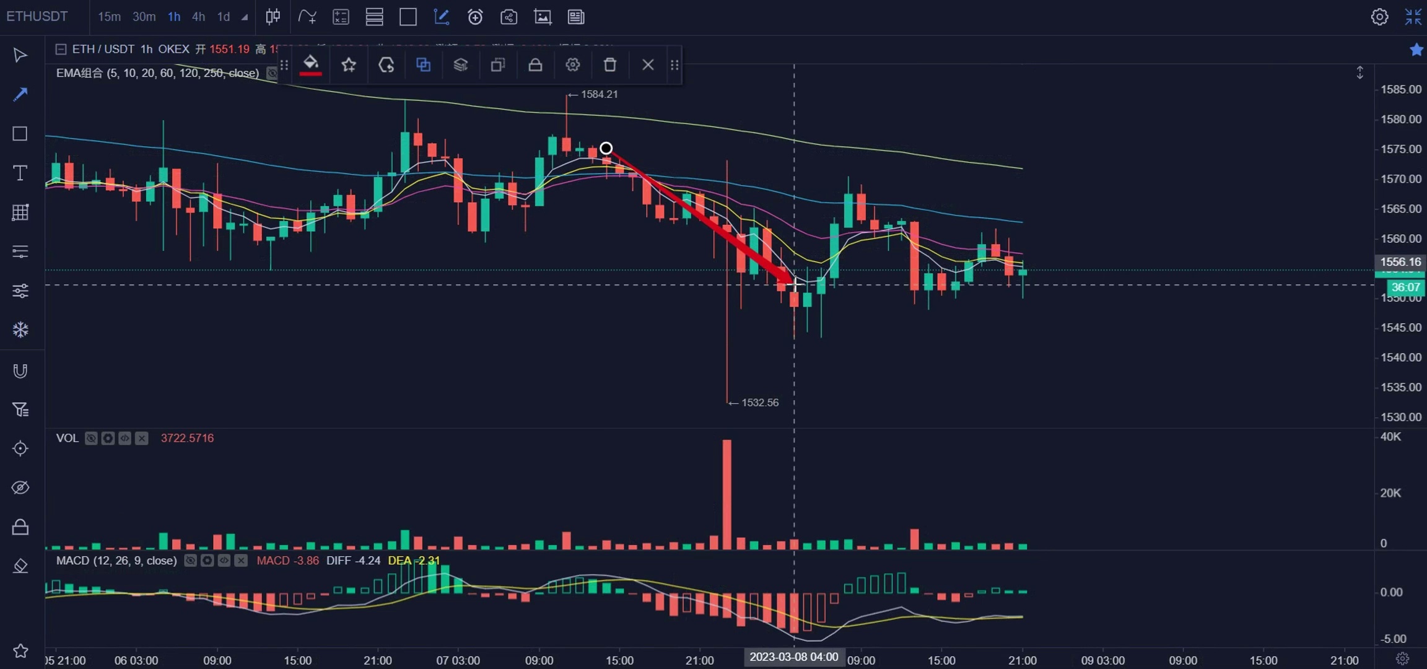Click the eraser tool in sidebar
1427x669 pixels.
tap(20, 566)
